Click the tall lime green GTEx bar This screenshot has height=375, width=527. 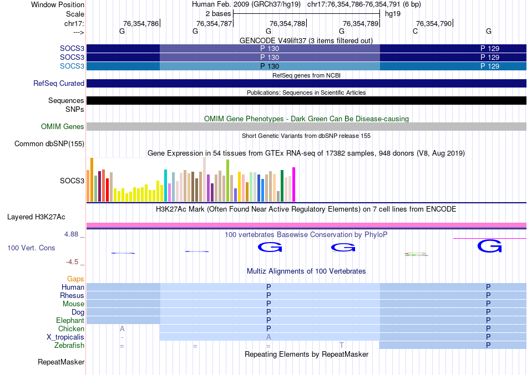pyautogui.click(x=227, y=181)
